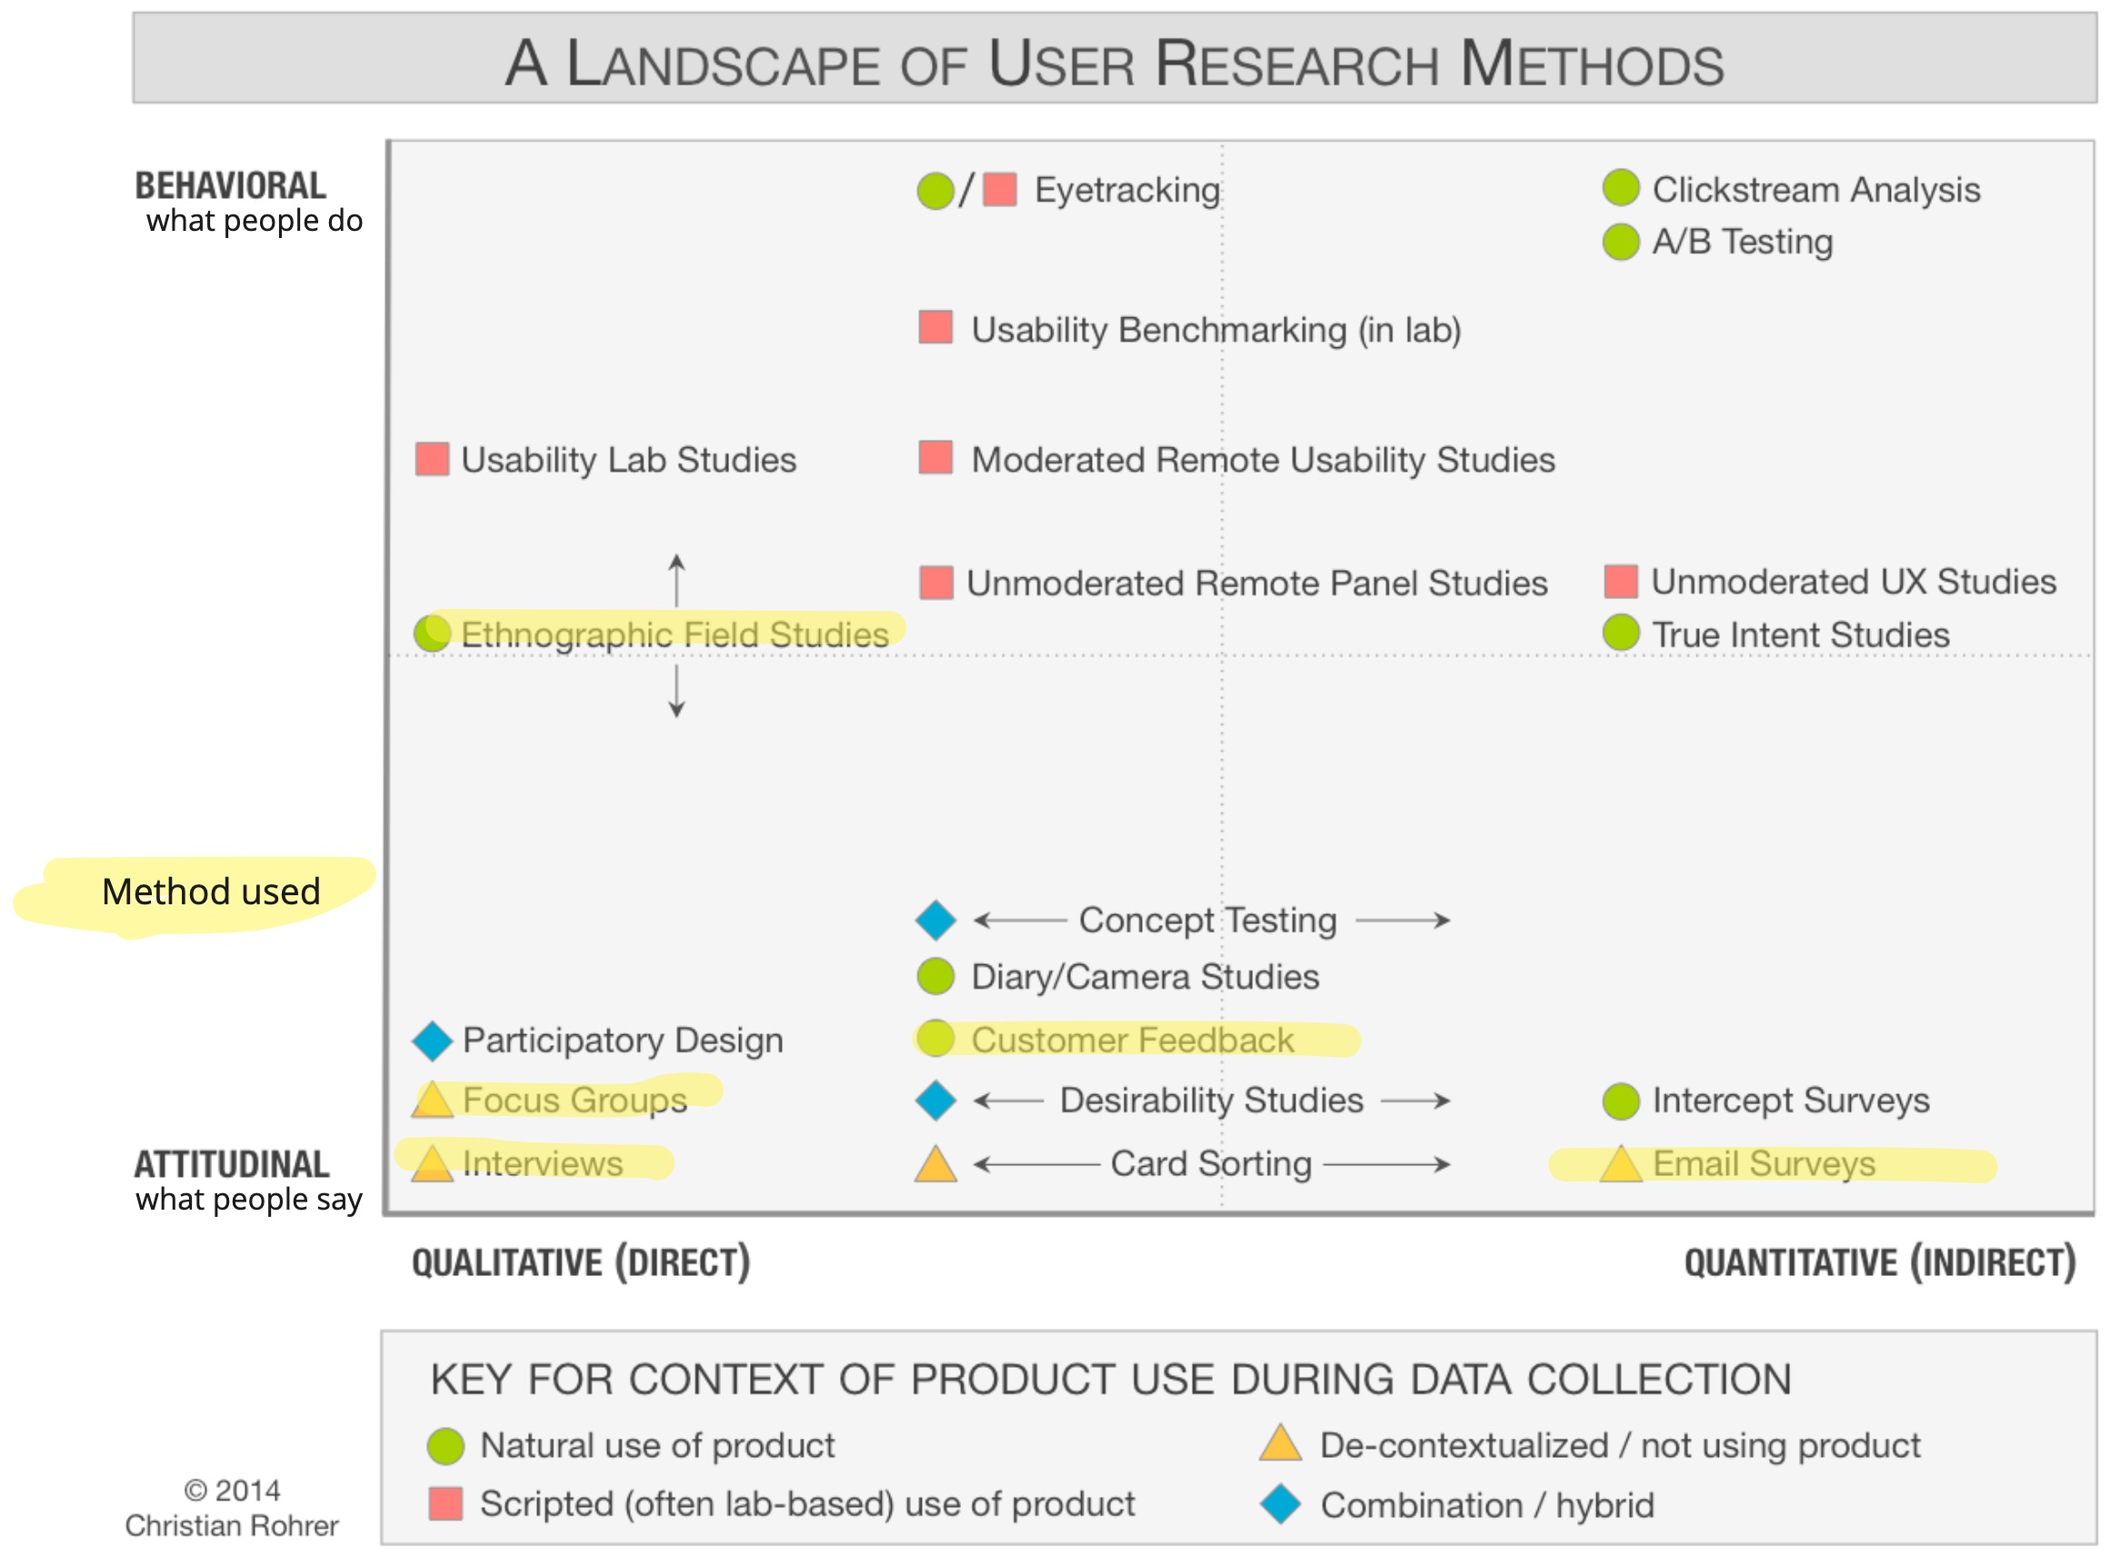
Task: Click the red square beside Usability Lab Studies
Action: point(432,460)
